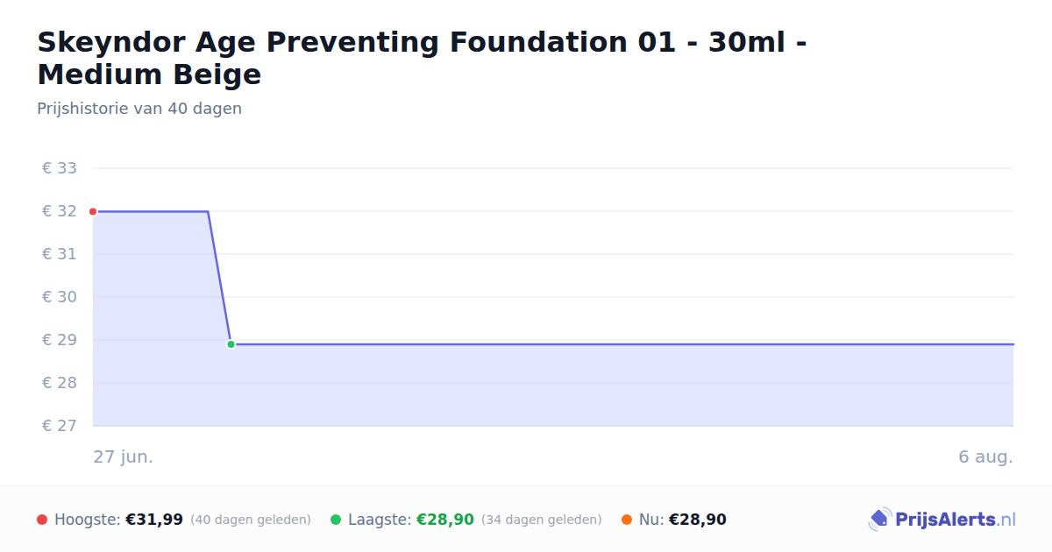Click the current Nu price €28,90
The height and width of the screenshot is (552, 1052).
(x=698, y=520)
